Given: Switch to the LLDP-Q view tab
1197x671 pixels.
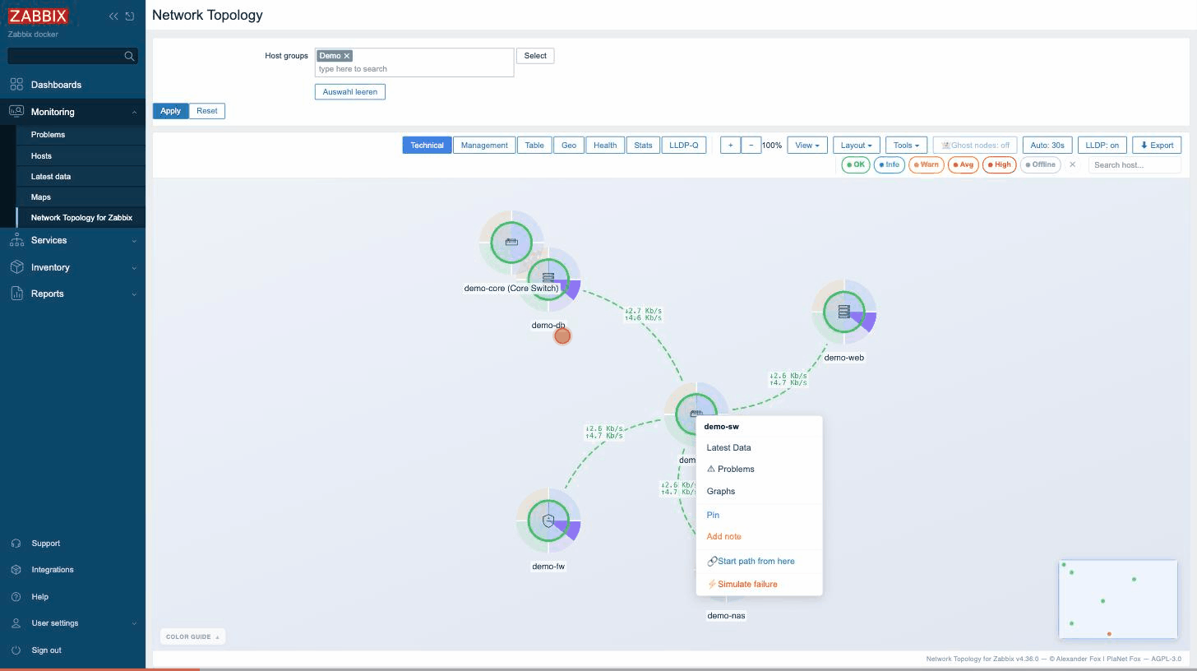Looking at the screenshot, I should click(683, 146).
